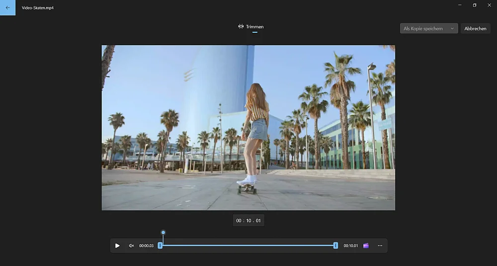Screen dimensions: 497x266
Task: Restore the window using the maximize icon
Action: click(x=475, y=5)
